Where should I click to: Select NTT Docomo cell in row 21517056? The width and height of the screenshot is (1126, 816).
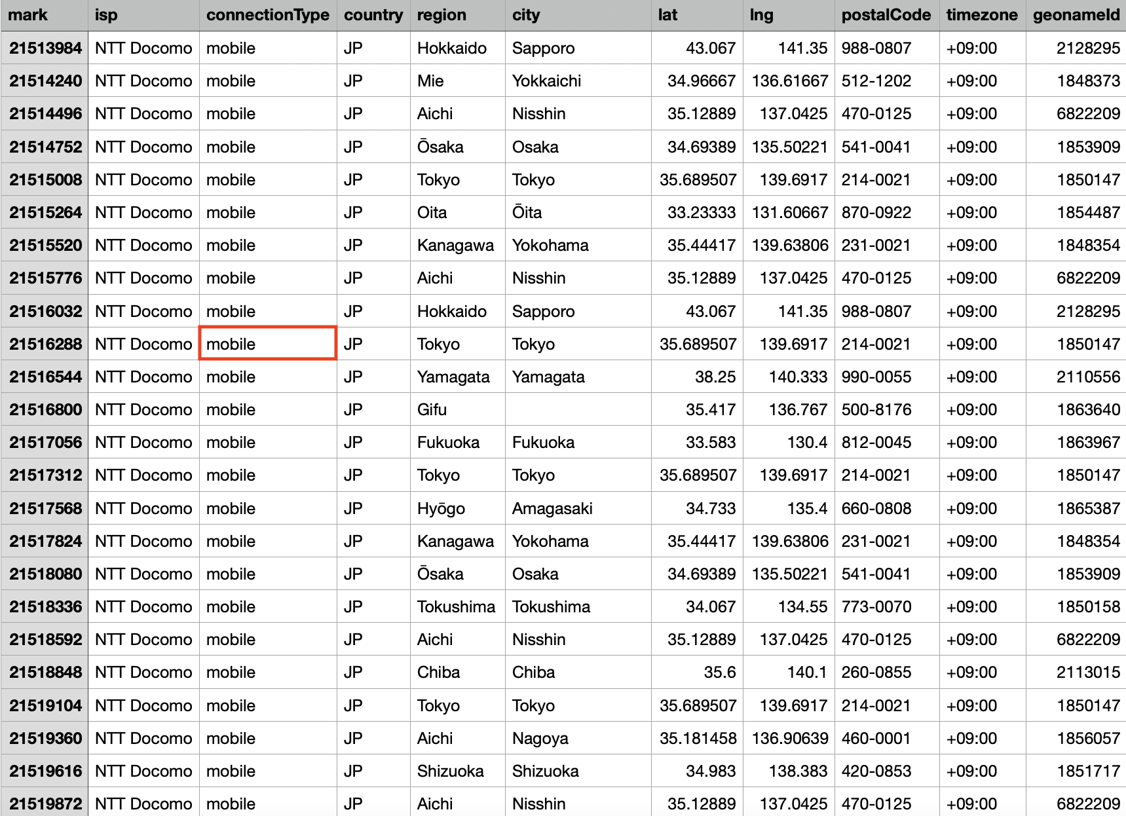[143, 442]
